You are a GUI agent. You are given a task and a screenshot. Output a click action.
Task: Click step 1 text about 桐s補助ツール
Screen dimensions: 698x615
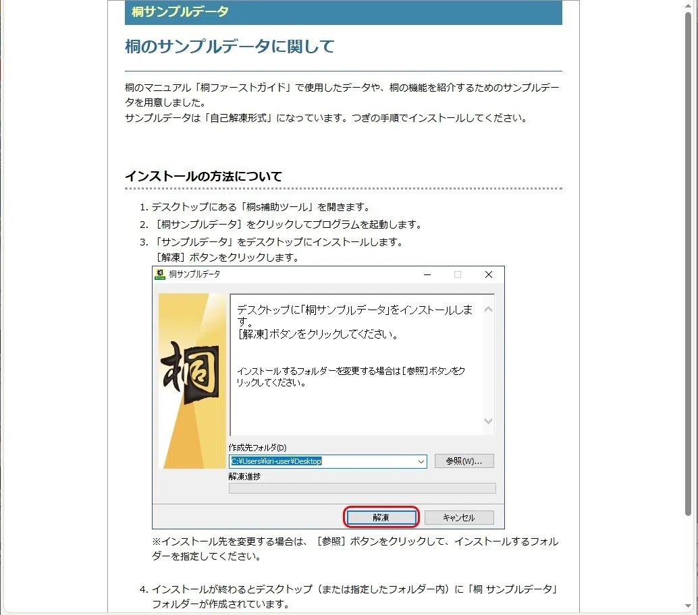click(261, 207)
